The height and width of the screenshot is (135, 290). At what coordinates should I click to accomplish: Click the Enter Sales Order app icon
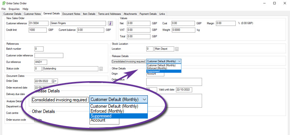tap(3, 3)
